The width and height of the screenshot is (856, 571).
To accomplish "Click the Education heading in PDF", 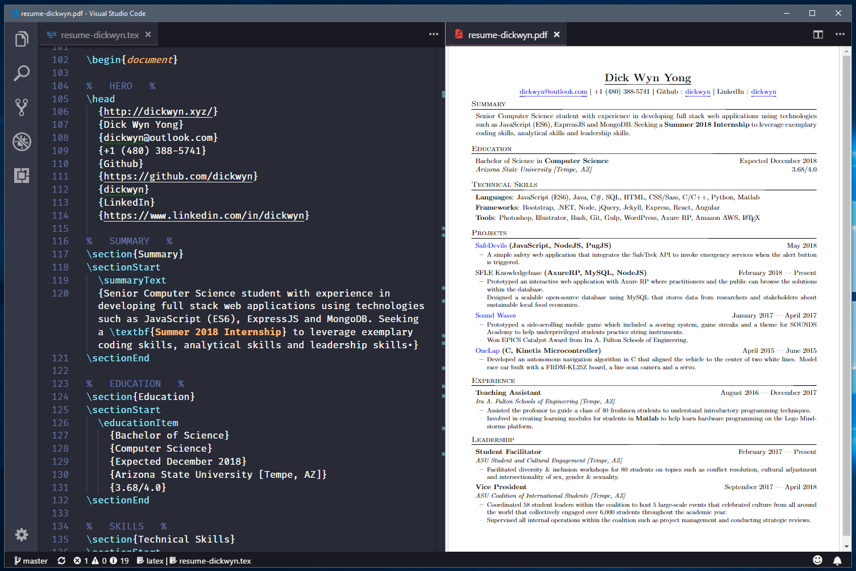I will click(x=492, y=149).
